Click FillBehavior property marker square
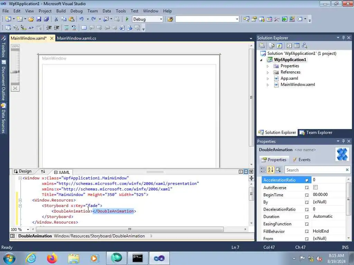The height and width of the screenshot is (265, 354). point(307,232)
